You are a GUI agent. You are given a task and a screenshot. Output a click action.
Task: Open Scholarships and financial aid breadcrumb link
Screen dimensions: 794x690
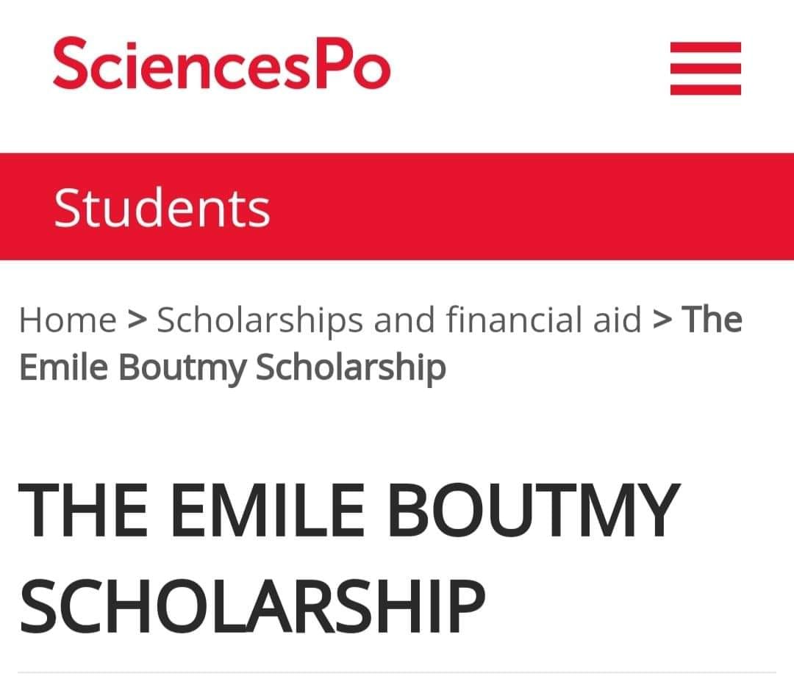coord(399,320)
